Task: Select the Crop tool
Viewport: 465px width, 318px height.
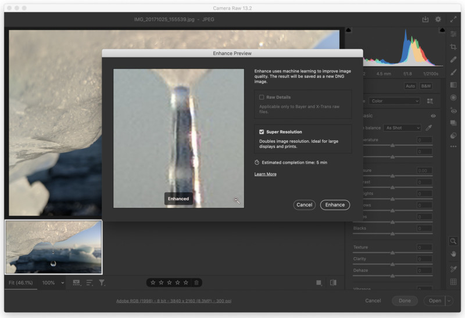Action: coord(453,47)
